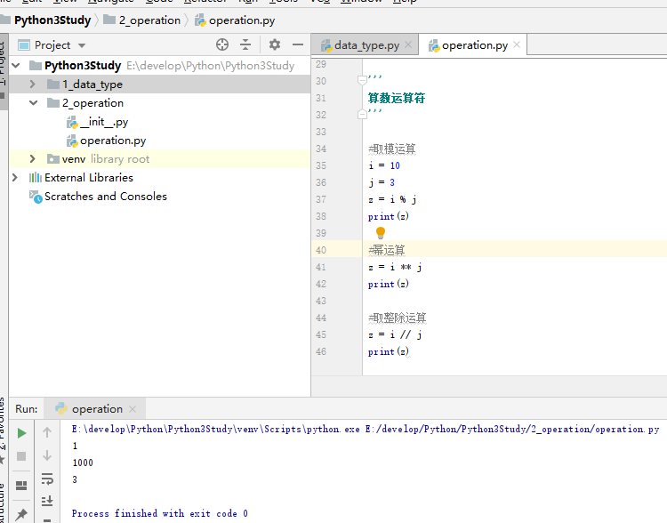The height and width of the screenshot is (523, 667).
Task: Toggle the pin tab icon in Run panel
Action: [x=21, y=514]
